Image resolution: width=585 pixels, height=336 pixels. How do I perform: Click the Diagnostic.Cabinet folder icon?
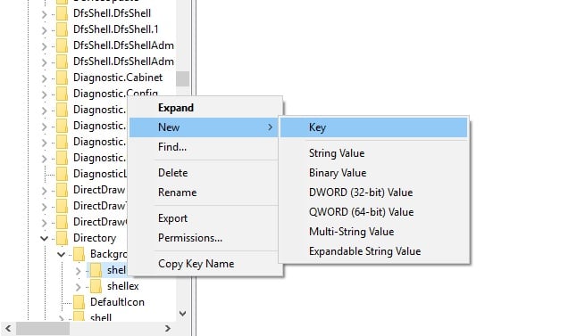(62, 78)
